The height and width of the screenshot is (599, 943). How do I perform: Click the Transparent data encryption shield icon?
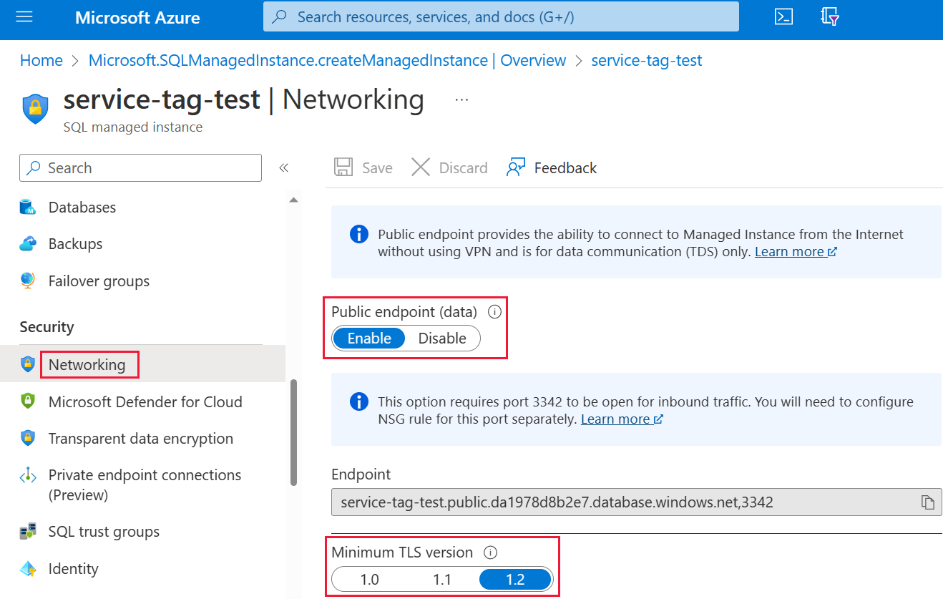27,438
